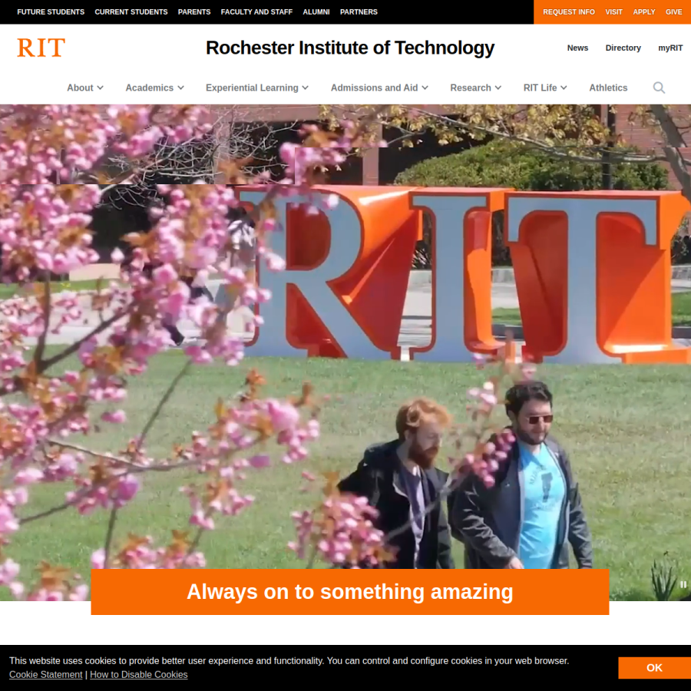Click the Give button
The image size is (691, 691).
click(x=674, y=12)
